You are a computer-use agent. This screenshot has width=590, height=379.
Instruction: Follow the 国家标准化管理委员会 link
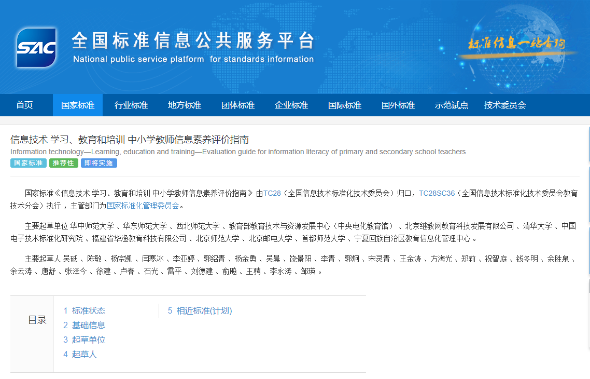coord(143,206)
